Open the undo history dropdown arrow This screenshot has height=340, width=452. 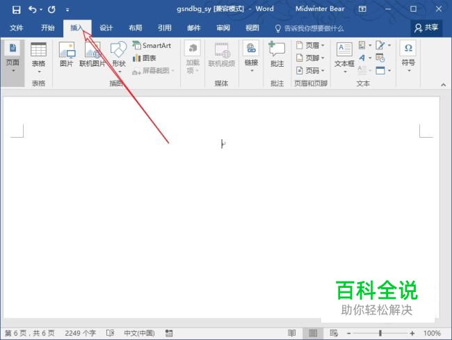tap(41, 10)
